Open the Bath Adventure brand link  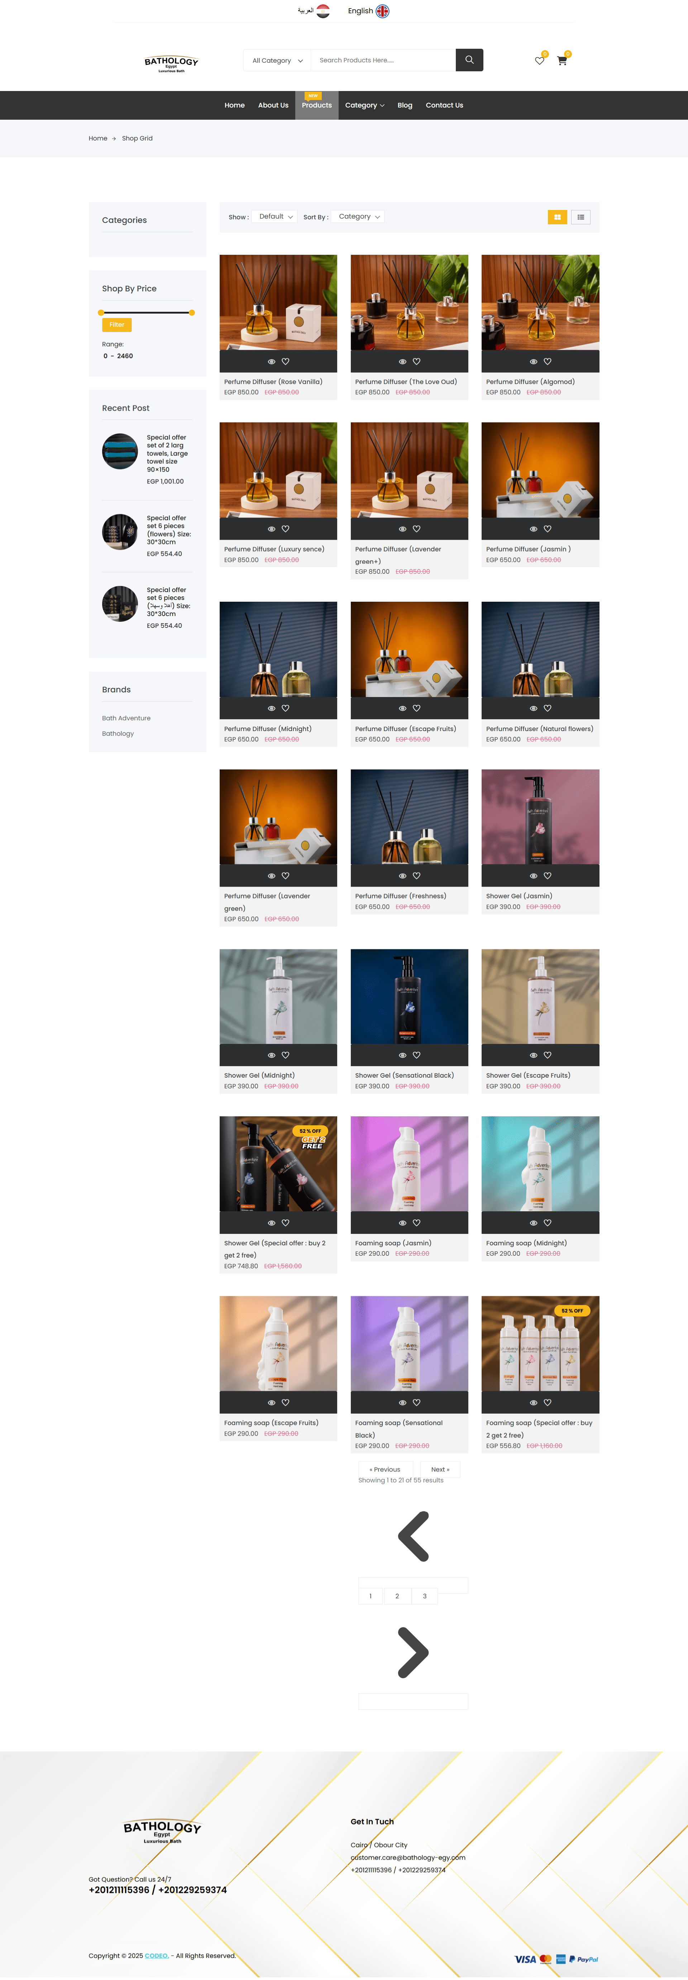click(x=126, y=719)
